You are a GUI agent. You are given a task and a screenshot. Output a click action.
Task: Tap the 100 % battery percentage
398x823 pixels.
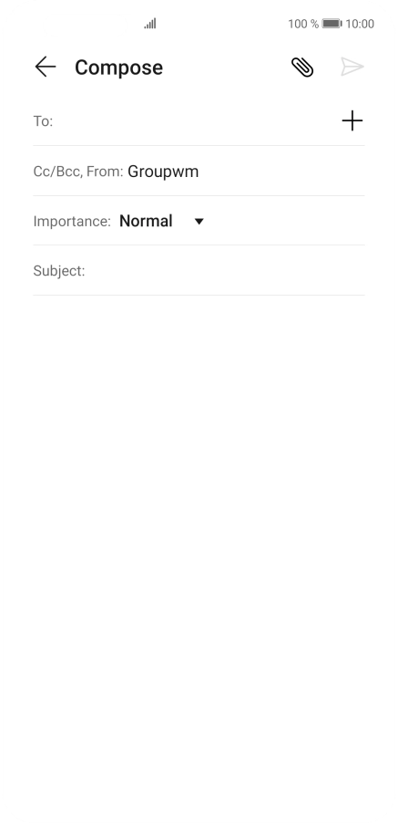point(303,24)
